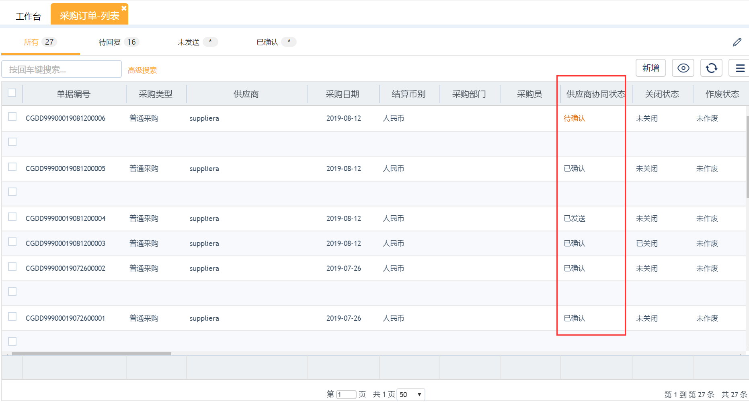The height and width of the screenshot is (402, 749).
Task: Open order CGDD99900019081200005
Action: [66, 169]
